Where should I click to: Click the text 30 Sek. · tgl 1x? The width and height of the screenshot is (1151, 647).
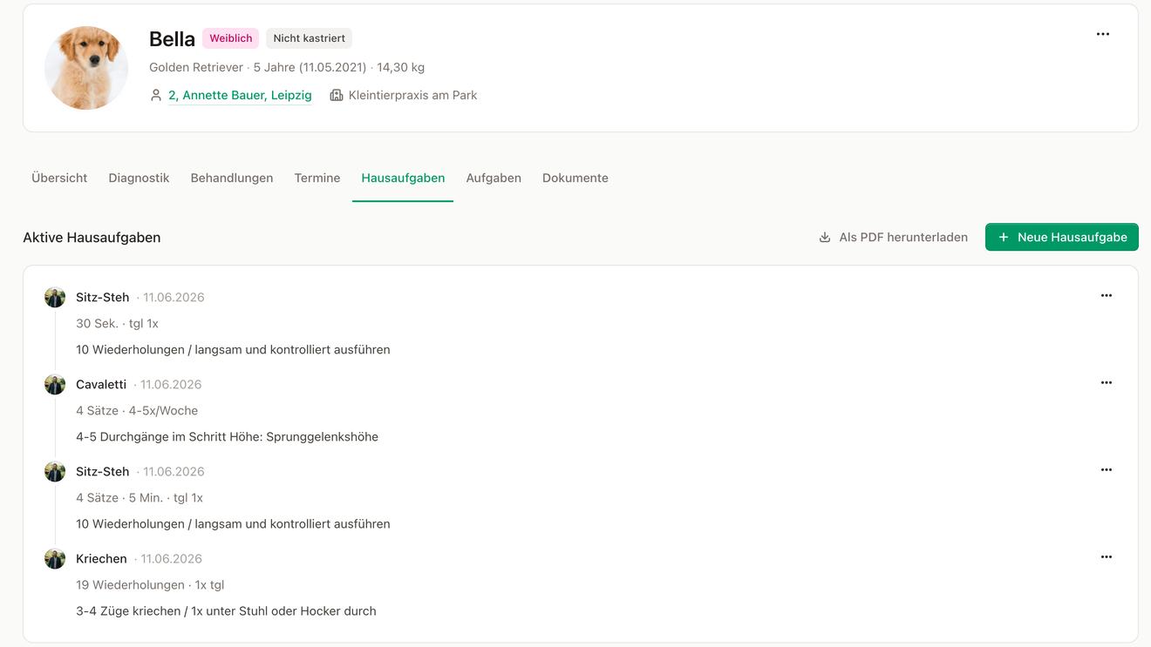point(117,323)
